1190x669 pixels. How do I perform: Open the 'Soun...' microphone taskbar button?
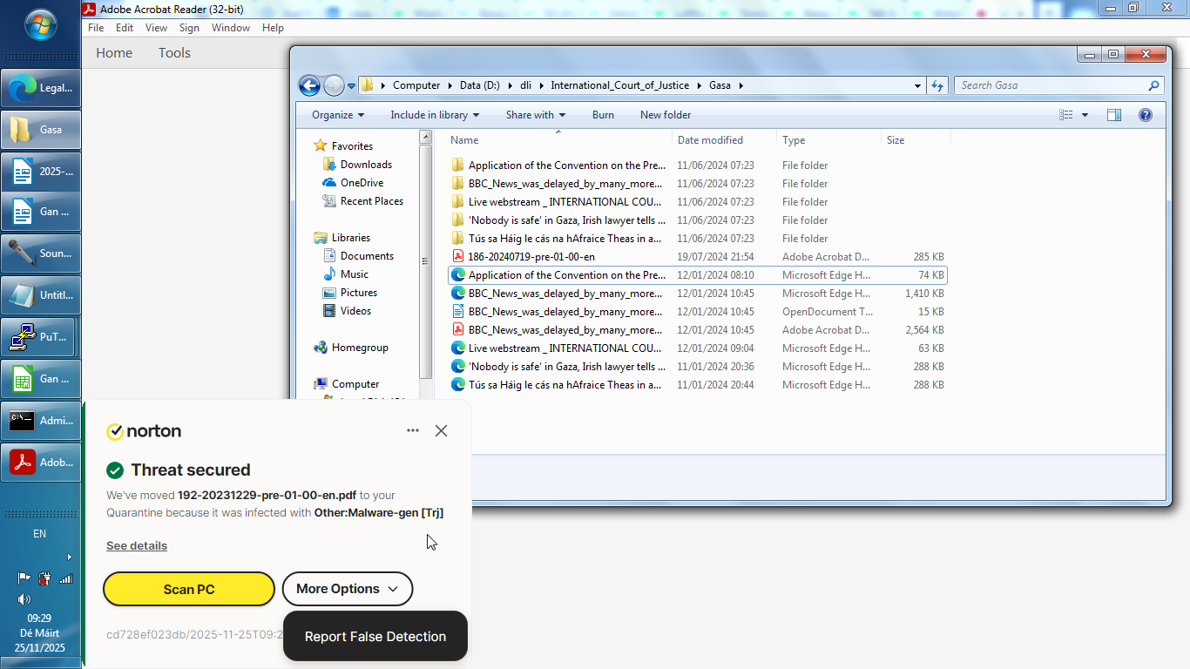click(x=41, y=253)
